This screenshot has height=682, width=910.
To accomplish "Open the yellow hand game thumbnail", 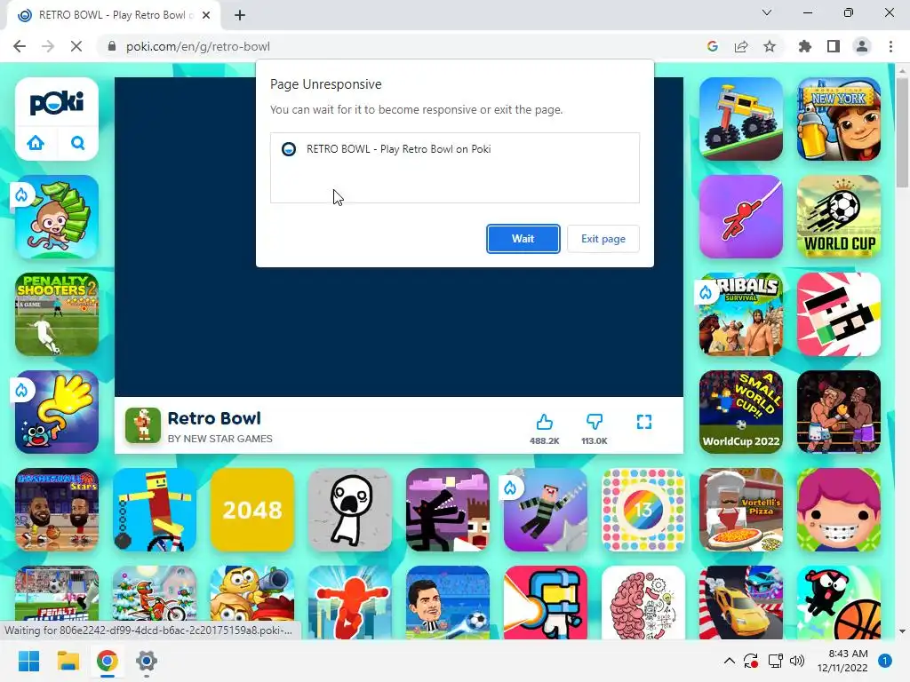I will 57,412.
